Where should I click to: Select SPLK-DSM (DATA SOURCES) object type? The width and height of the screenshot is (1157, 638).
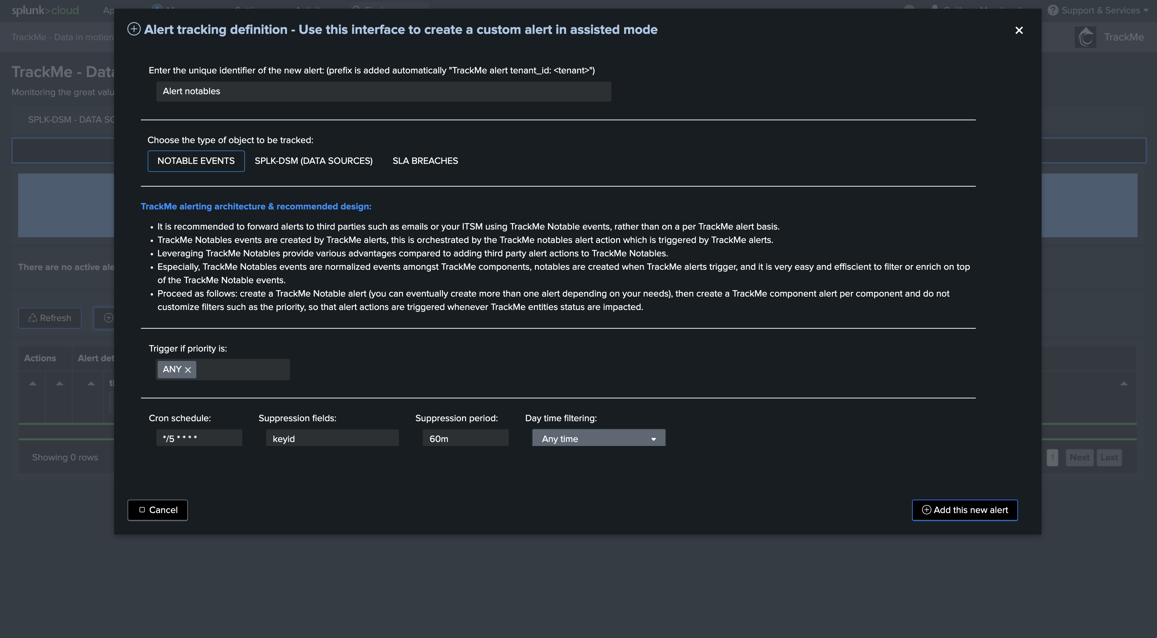tap(313, 161)
